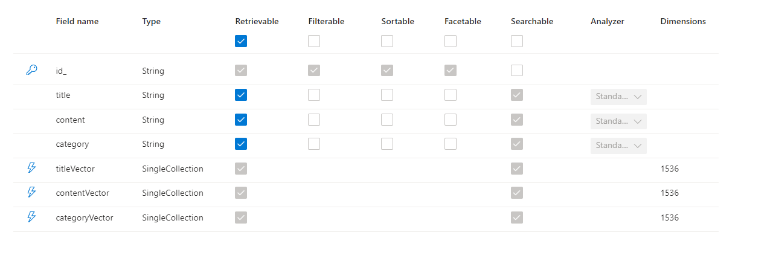Toggle the header Facetable checkbox

451,41
